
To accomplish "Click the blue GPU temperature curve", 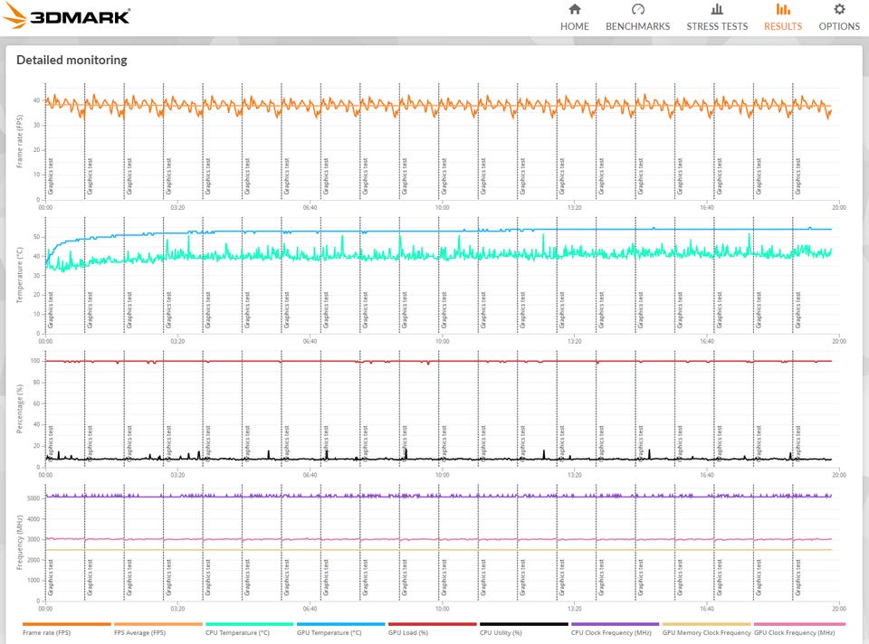I will (x=634, y=229).
